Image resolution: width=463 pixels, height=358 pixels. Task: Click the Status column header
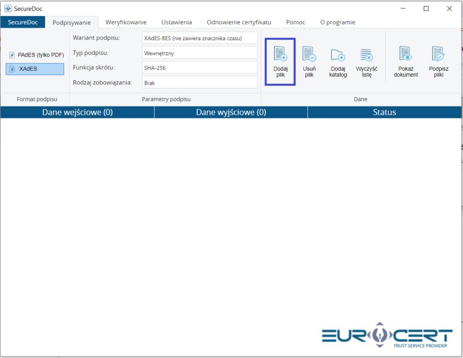coord(385,112)
